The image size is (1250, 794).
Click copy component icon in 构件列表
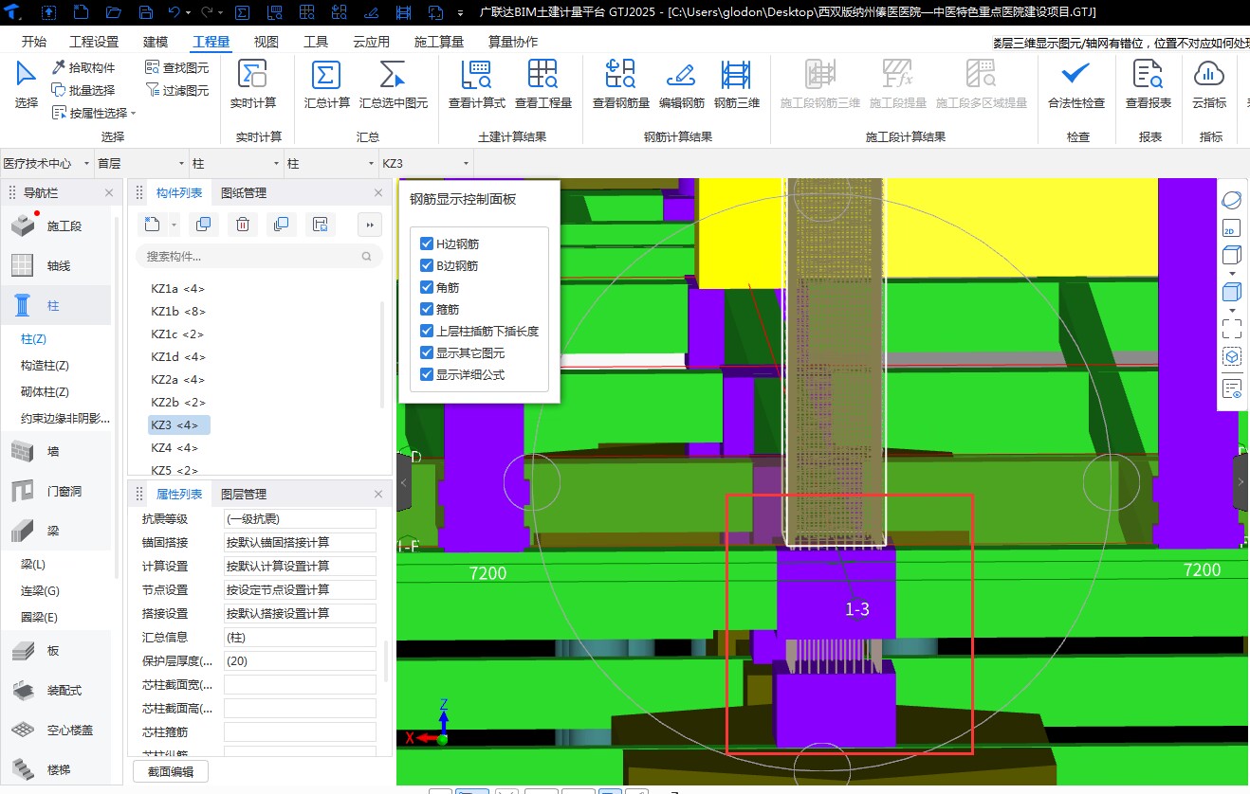pyautogui.click(x=203, y=225)
